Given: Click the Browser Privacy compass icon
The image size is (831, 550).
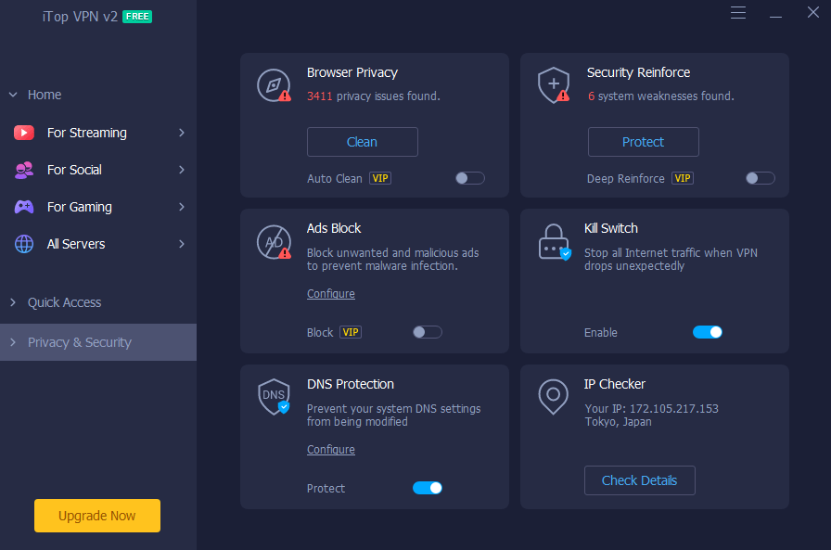Looking at the screenshot, I should [x=274, y=85].
